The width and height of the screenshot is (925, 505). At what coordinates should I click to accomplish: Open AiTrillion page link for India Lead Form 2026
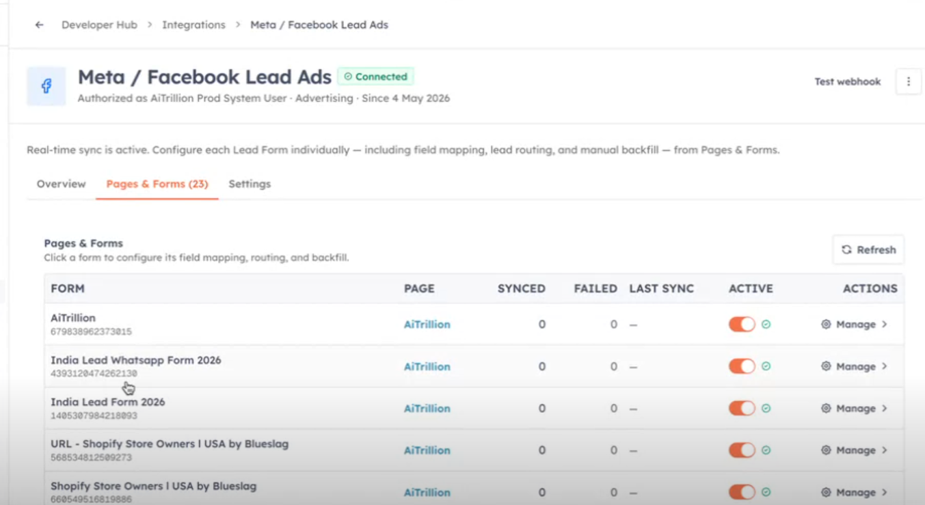[427, 409]
